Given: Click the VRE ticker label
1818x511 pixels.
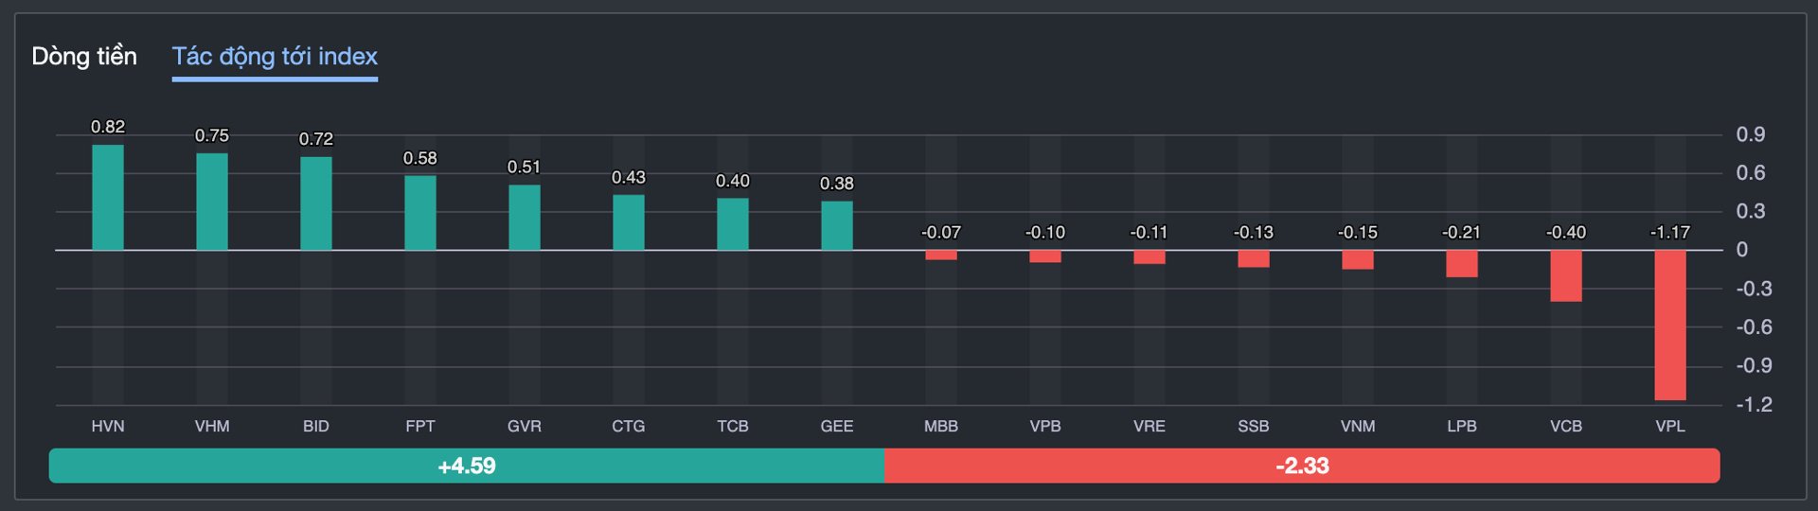Looking at the screenshot, I should [1150, 426].
